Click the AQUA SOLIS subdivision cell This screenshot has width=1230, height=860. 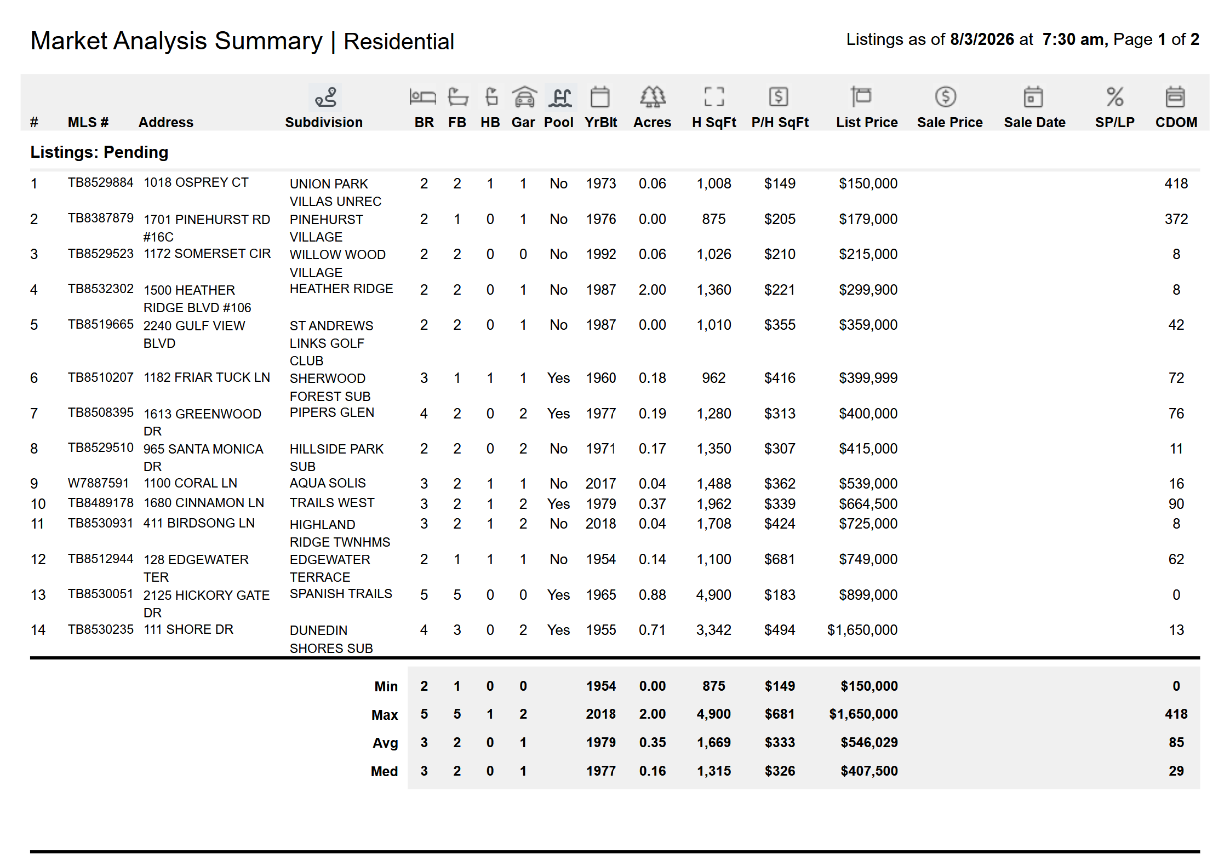328,483
